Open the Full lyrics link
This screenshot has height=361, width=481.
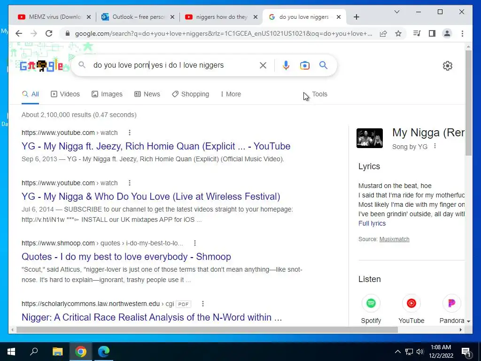coord(372,223)
